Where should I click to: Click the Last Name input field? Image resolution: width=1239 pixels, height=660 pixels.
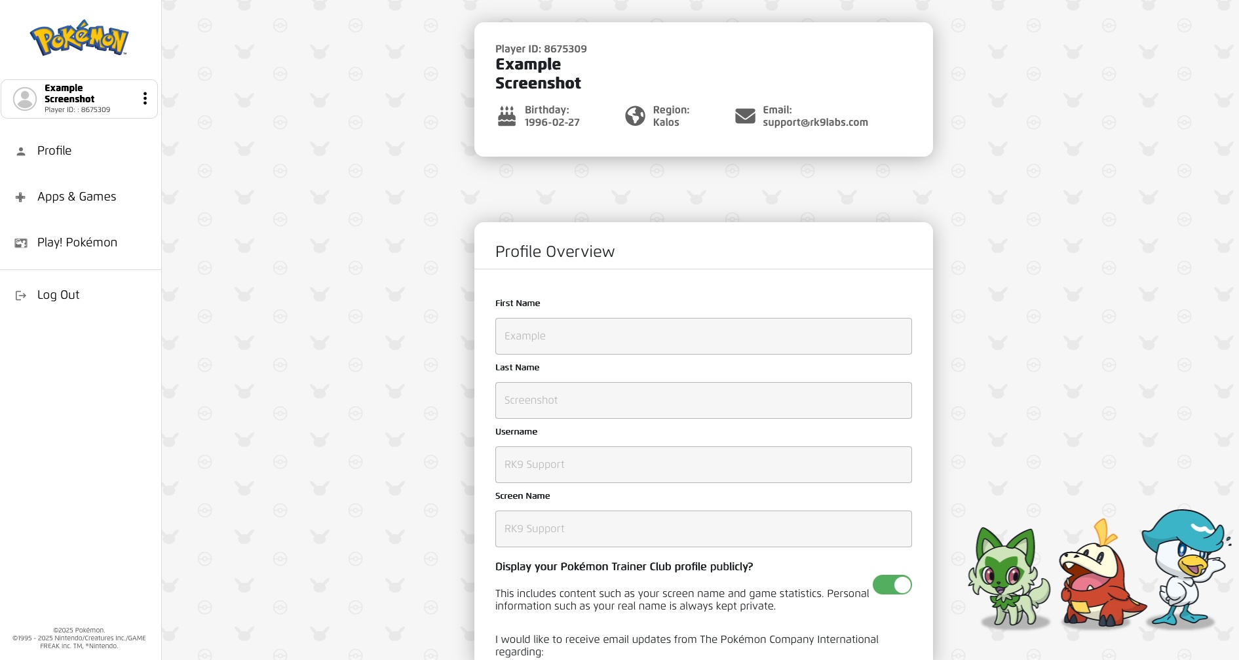point(703,400)
